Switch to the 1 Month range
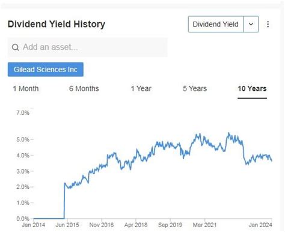The image size is (285, 232). 26,88
